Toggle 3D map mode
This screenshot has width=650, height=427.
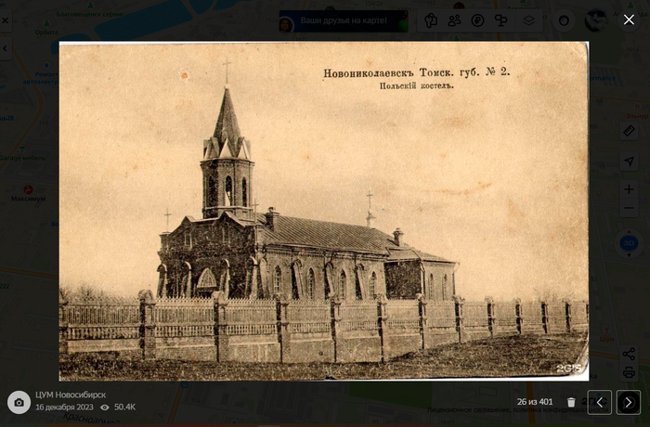[629, 244]
